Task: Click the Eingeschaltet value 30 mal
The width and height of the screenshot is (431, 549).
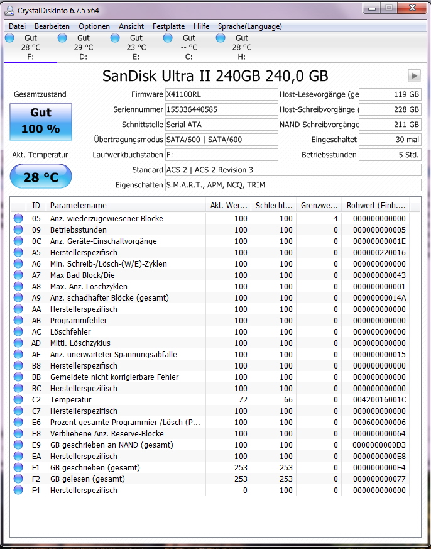Action: point(390,140)
